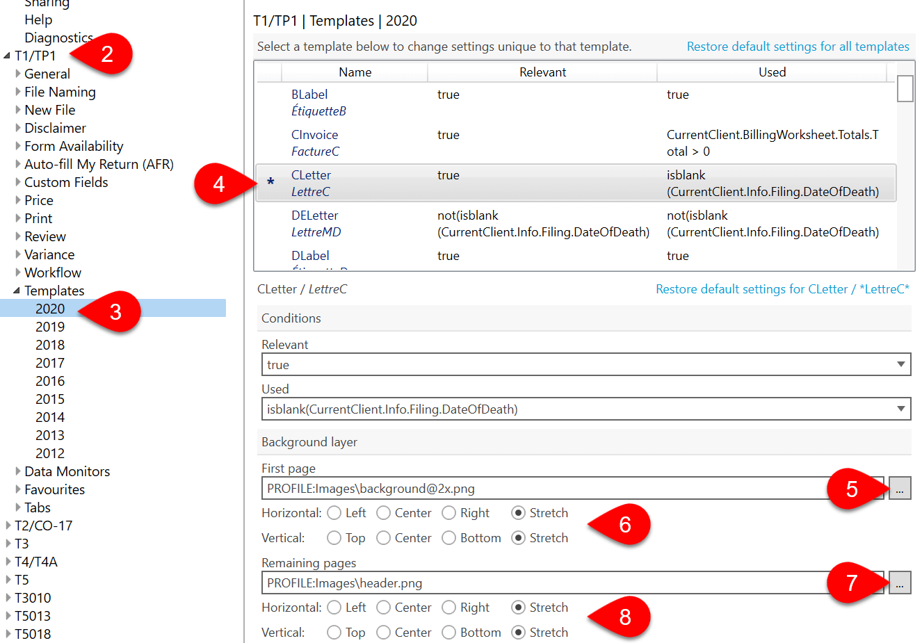Collapse the Templates node arrow
The width and height of the screenshot is (922, 643).
tap(17, 291)
